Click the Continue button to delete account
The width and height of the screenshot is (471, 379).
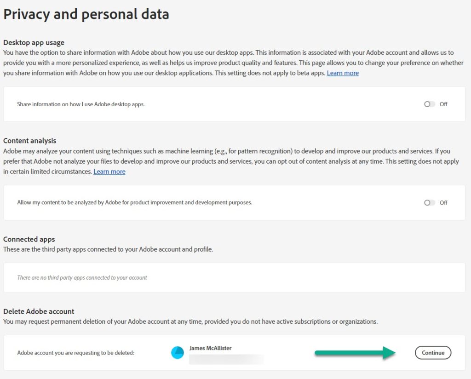click(433, 353)
